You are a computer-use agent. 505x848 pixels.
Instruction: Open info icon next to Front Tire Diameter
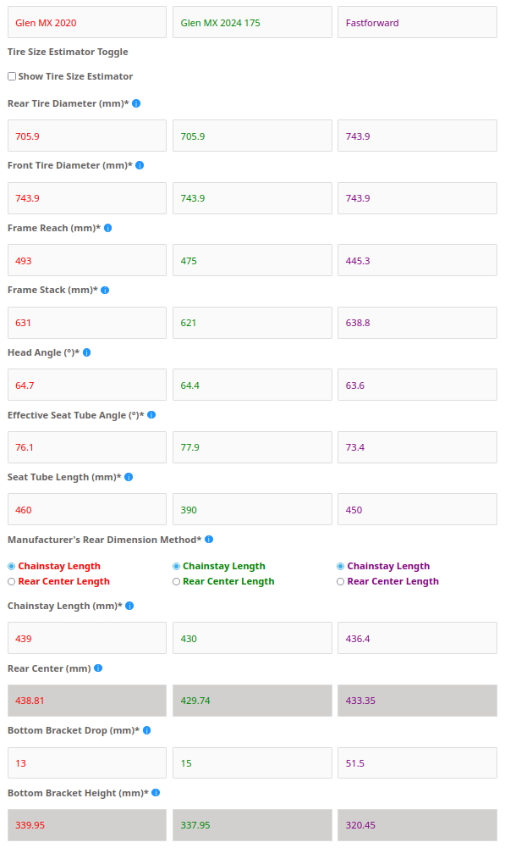[x=140, y=165]
